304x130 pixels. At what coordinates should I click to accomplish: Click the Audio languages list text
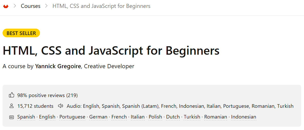[x=180, y=106]
